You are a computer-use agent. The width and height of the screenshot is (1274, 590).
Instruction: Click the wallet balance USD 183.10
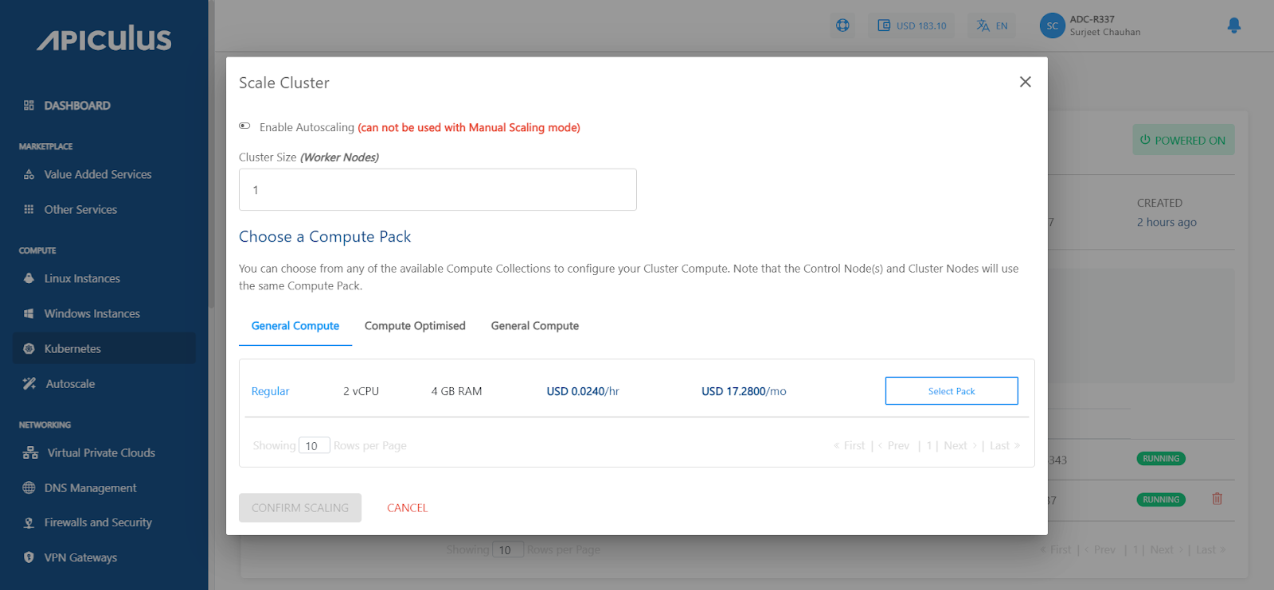tap(913, 25)
